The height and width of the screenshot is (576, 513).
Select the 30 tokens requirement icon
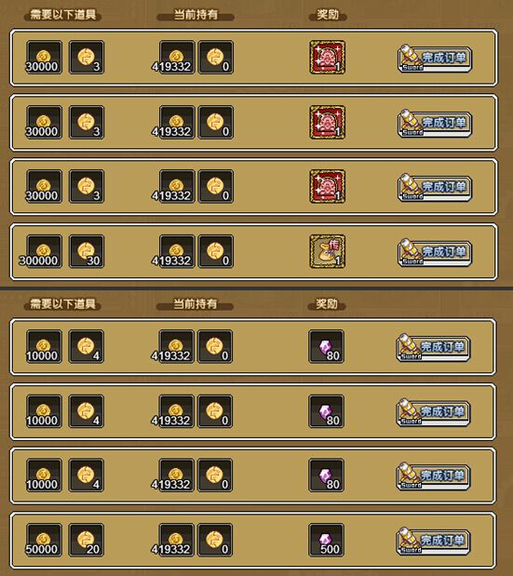tap(87, 251)
